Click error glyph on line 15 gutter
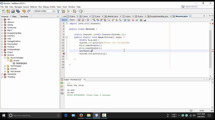215x120 pixels. tap(63, 54)
